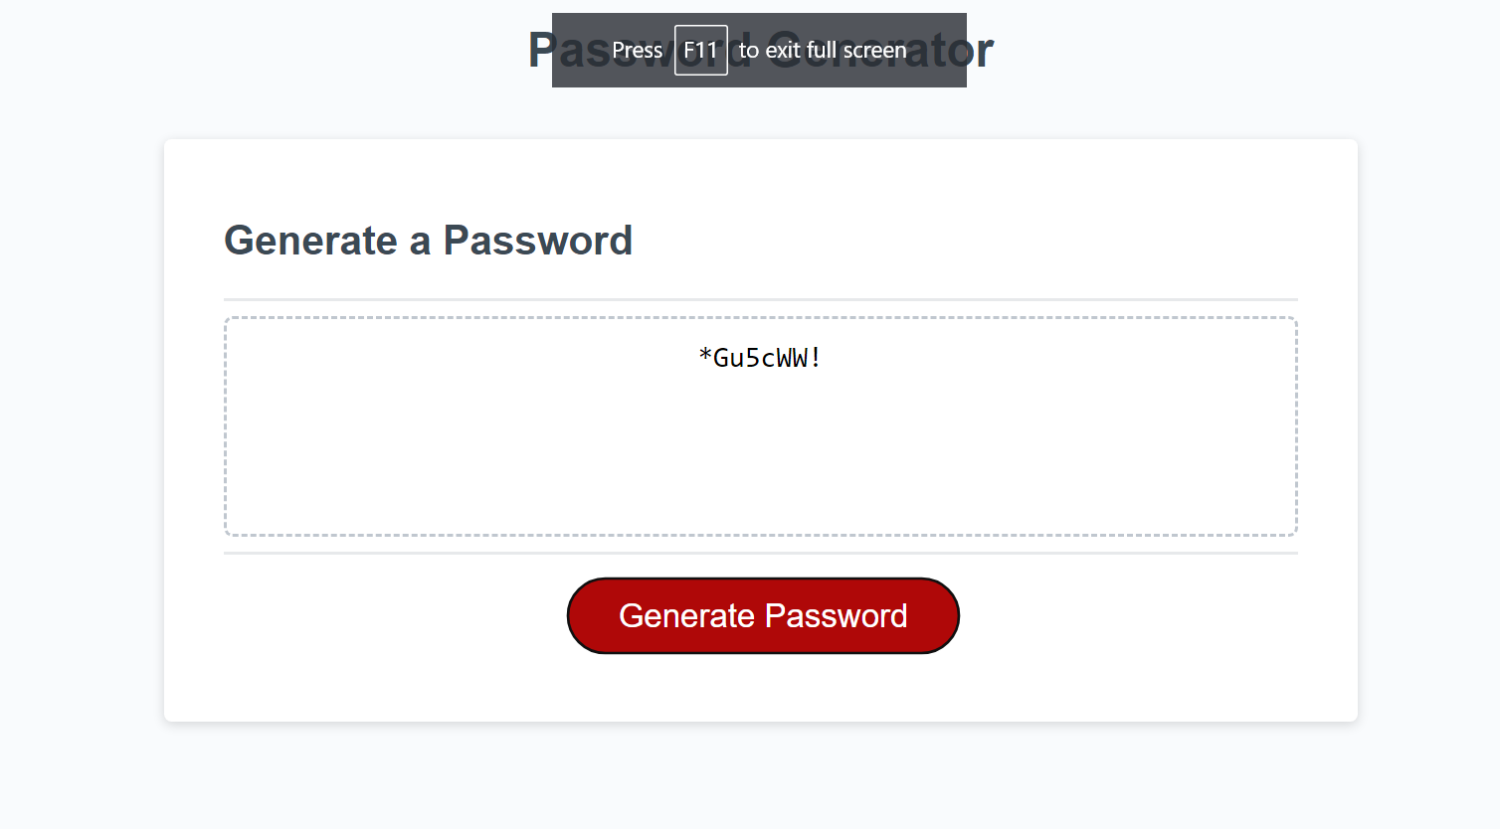Click the asterisk at the start of the password

click(704, 357)
